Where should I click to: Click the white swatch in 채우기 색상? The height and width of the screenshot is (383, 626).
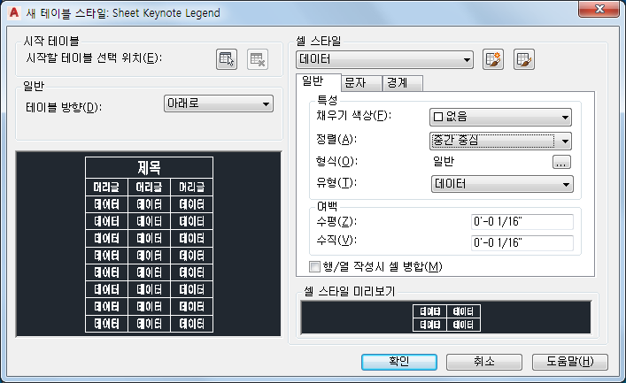(438, 117)
